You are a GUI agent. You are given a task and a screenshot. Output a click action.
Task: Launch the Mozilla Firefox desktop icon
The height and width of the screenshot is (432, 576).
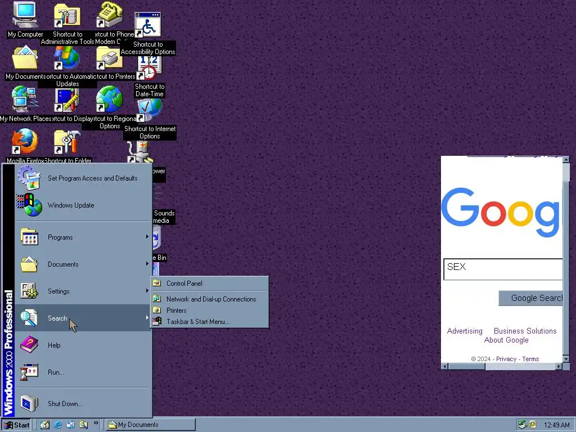25,141
